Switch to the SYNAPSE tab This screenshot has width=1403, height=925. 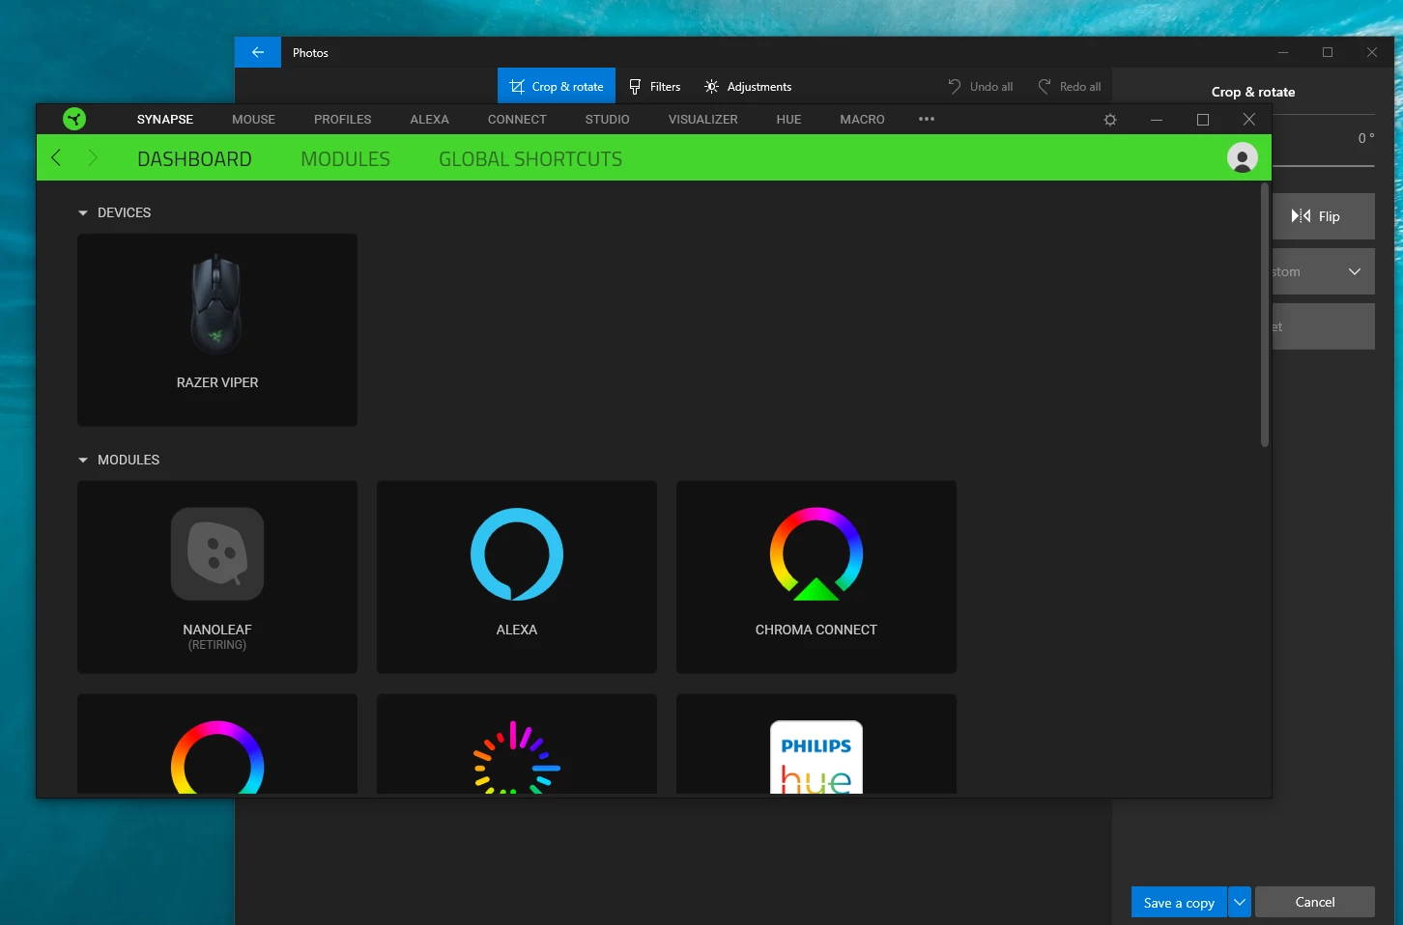(165, 119)
